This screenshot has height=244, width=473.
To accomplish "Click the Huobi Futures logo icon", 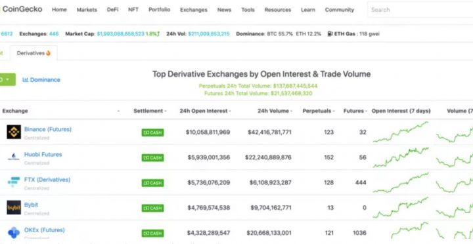I will 14,157.
